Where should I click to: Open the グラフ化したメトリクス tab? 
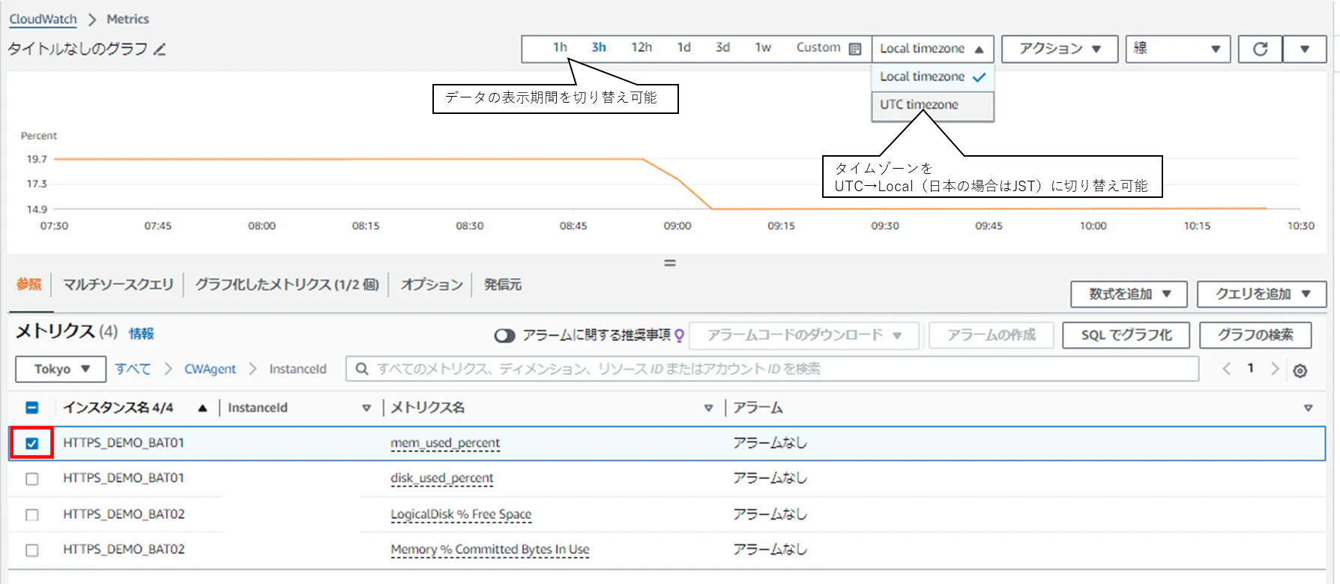[287, 285]
